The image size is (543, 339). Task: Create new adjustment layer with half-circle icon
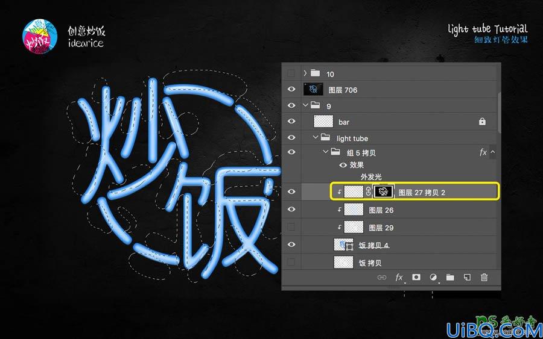tap(433, 277)
